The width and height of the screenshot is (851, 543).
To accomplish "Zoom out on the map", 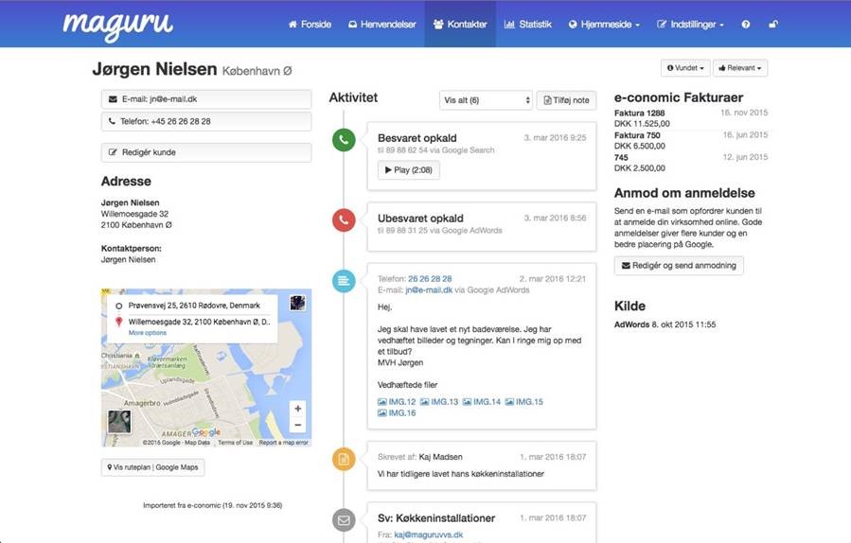I will coord(297,427).
